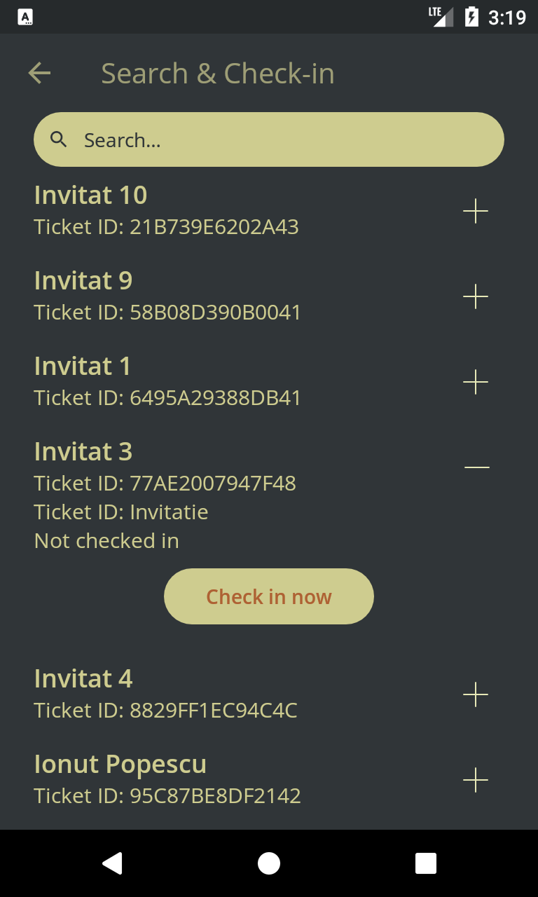Tap the Invitat 4 guest name
The height and width of the screenshot is (897, 538).
pyautogui.click(x=83, y=679)
